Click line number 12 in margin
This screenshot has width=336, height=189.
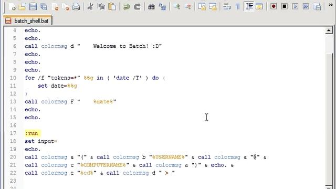pos(13,93)
